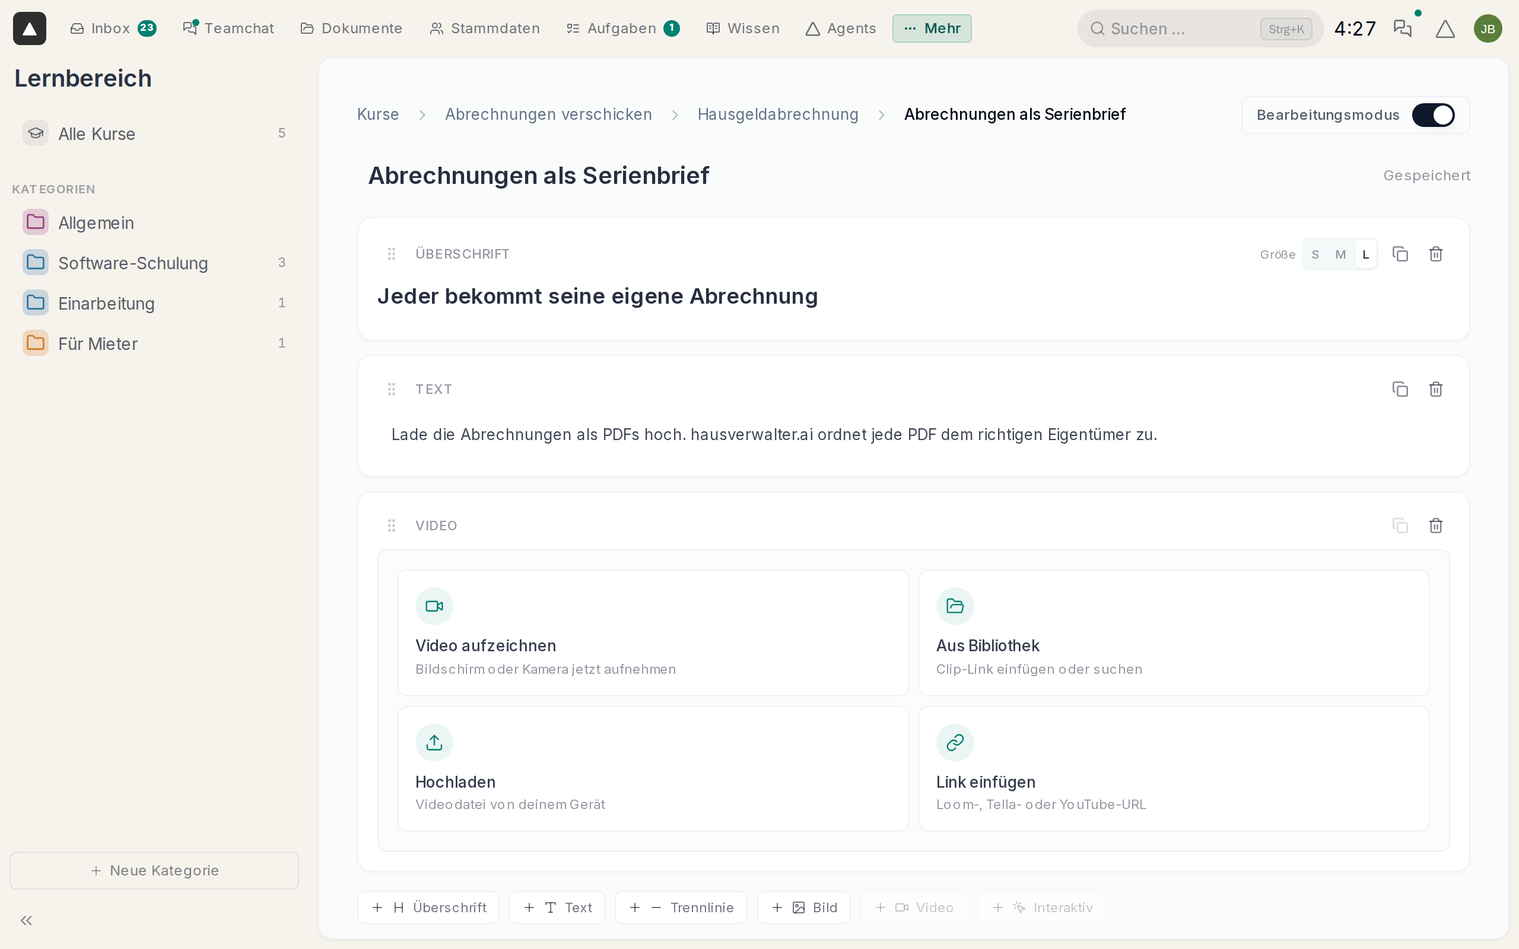
Task: Add a new Text block
Action: point(557,907)
